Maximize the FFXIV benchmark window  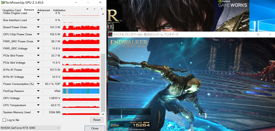[258, 34]
